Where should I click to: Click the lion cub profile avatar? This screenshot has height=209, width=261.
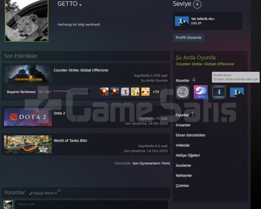point(27,20)
